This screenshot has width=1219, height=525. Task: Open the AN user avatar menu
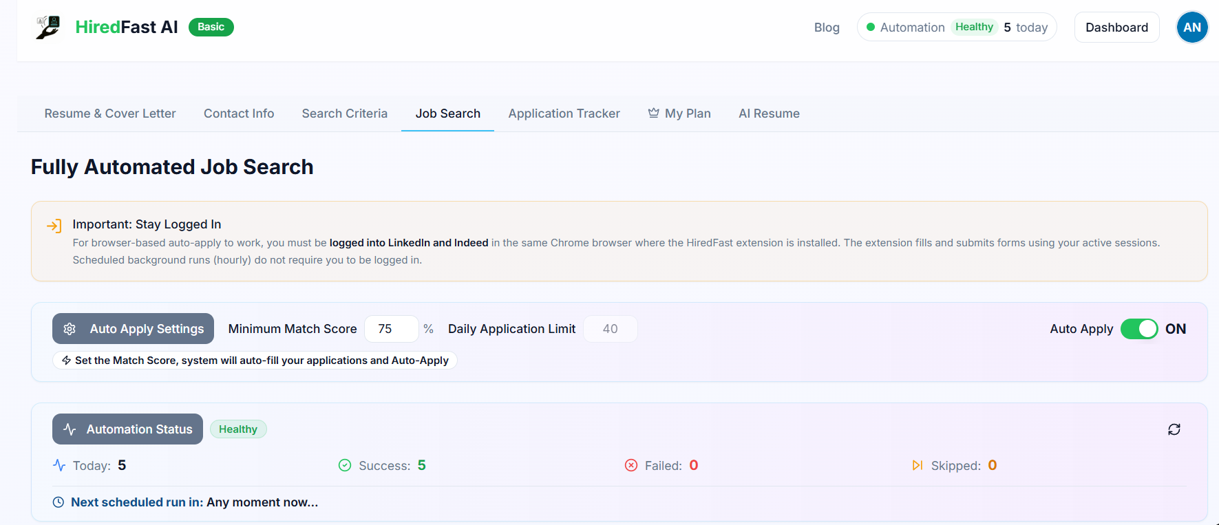tap(1192, 28)
